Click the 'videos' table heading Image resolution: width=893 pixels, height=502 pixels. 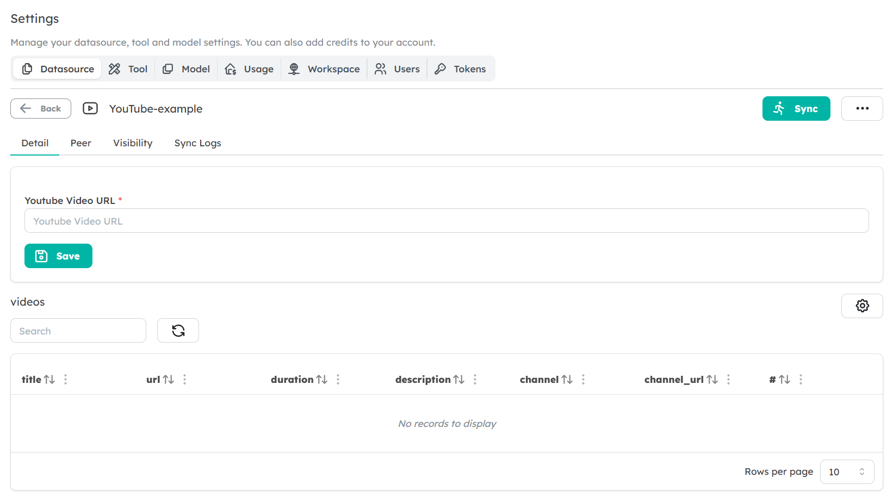click(x=28, y=302)
